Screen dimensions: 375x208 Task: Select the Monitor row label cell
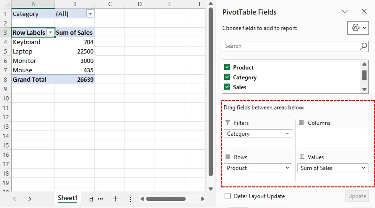[x=33, y=61]
